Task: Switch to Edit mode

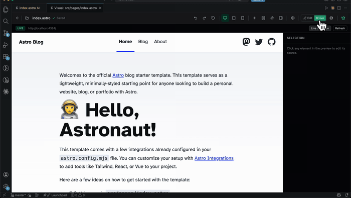Action: [x=308, y=18]
